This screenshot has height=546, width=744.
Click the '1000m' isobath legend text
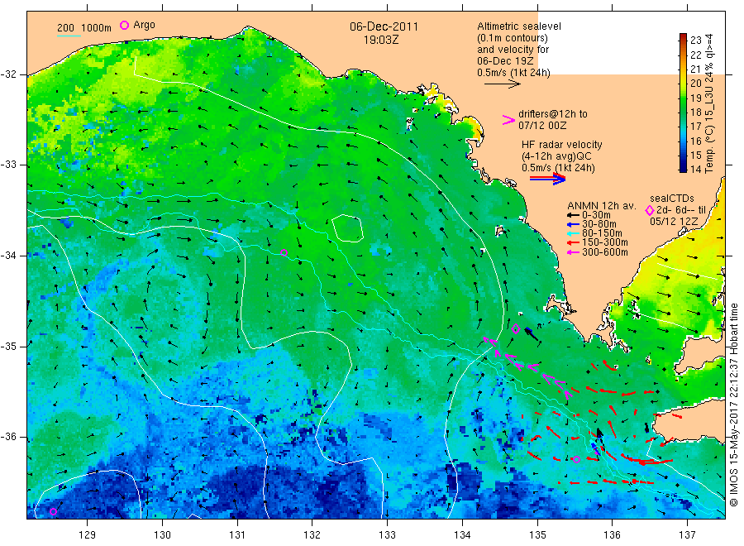click(x=97, y=28)
